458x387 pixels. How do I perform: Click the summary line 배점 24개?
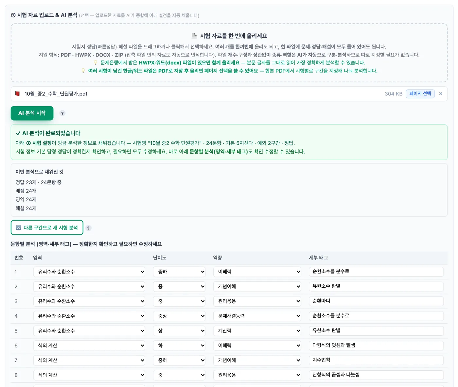coord(26,191)
